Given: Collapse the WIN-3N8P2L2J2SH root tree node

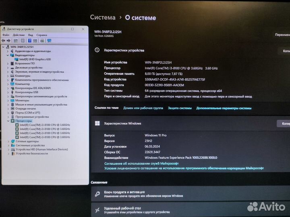Looking at the screenshot, I should pyautogui.click(x=3, y=47).
